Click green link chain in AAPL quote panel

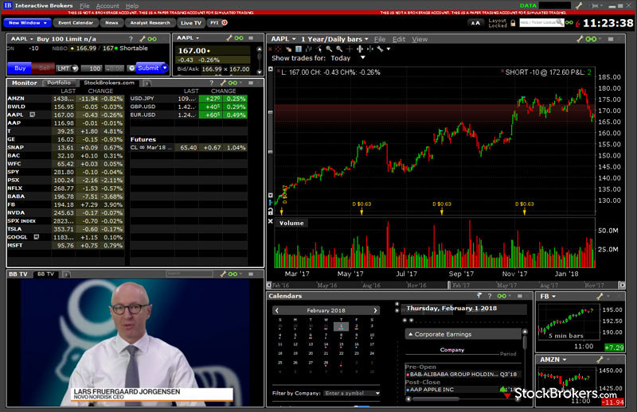[239, 37]
